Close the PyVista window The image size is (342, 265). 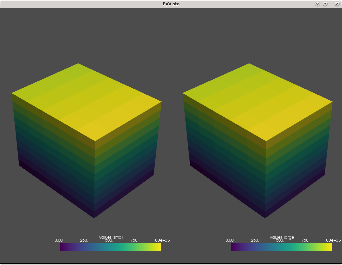coord(337,4)
